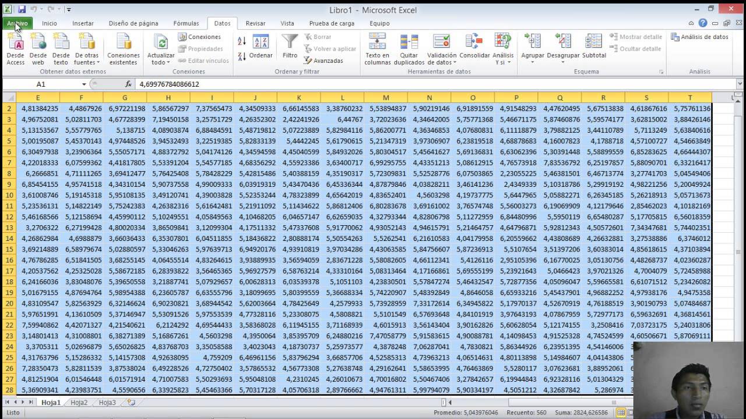Expand the Actualizar todo dropdown

(161, 62)
